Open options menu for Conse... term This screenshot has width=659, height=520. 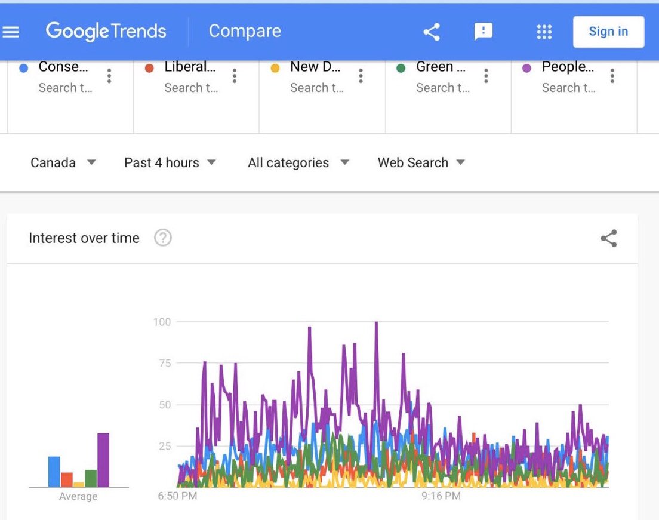(109, 76)
